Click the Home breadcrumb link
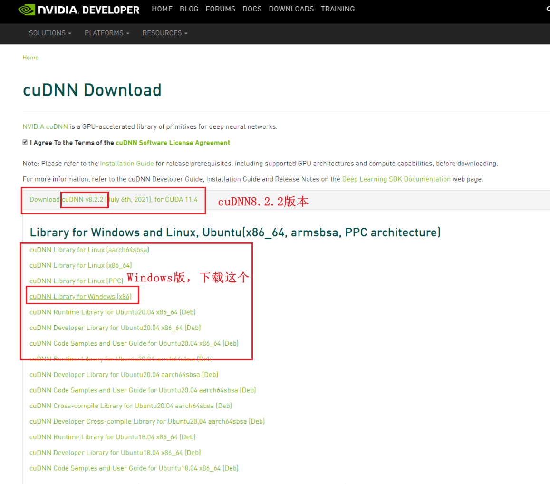The height and width of the screenshot is (484, 550). (x=30, y=58)
